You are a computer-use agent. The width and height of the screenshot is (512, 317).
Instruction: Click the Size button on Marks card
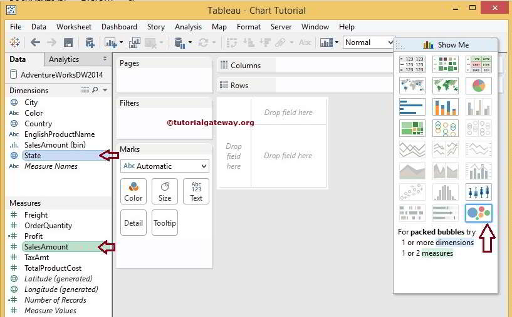(165, 191)
